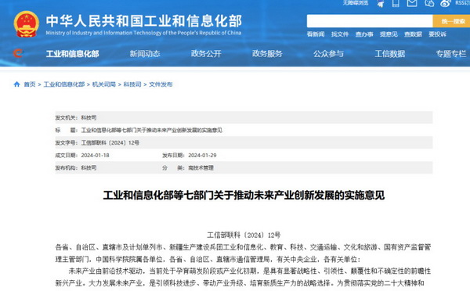Open 公众参与 navigation tab
Image resolution: width=470 pixels, height=291 pixels.
tap(328, 54)
